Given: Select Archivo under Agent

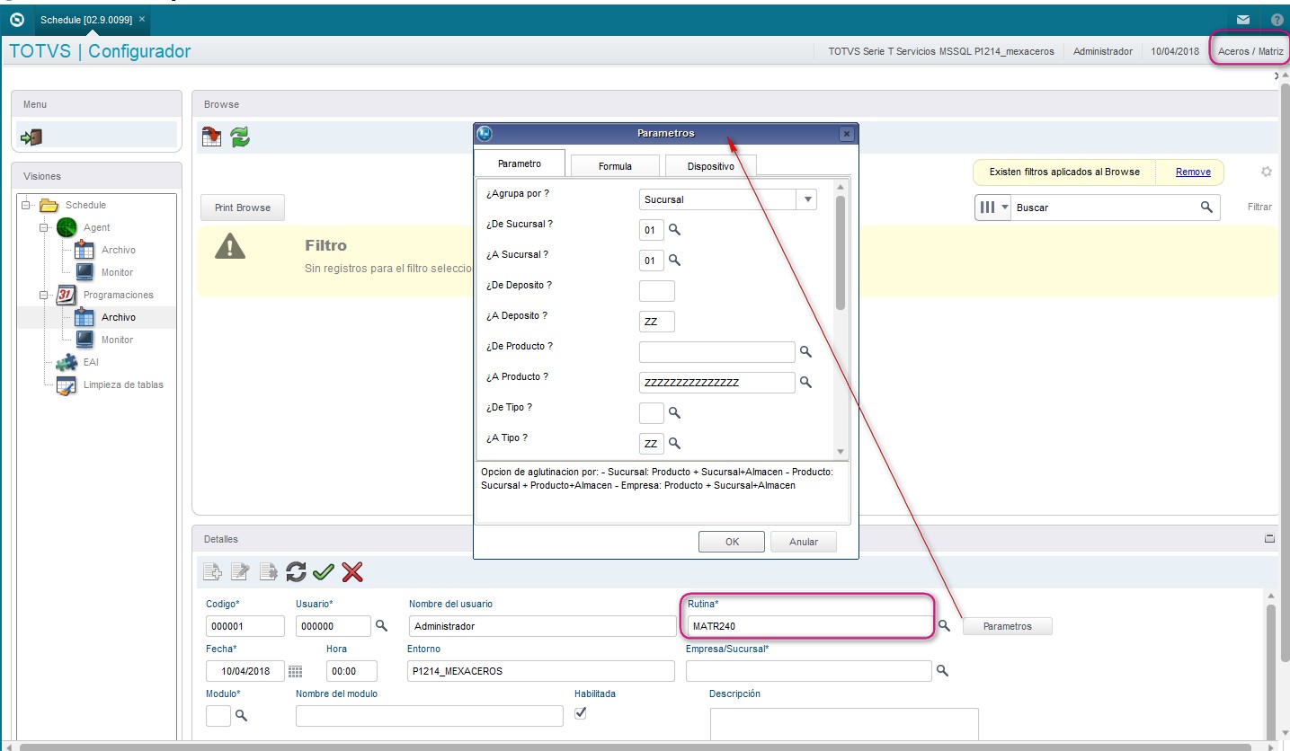Looking at the screenshot, I should coord(118,250).
